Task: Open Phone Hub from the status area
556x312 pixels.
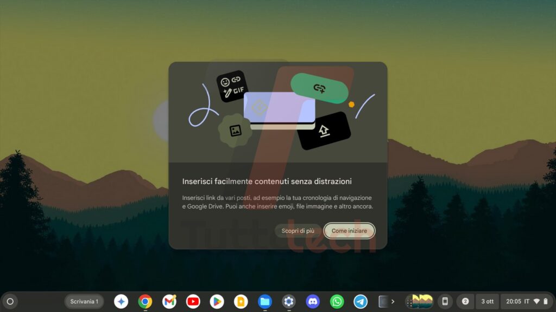Action: (444, 302)
